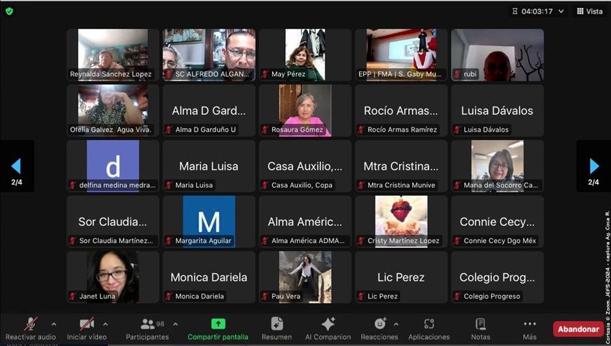Viewport: 611px width, 346px height.
Task: Click muted mic icon beside Rosaura Gómez
Action: coord(265,130)
